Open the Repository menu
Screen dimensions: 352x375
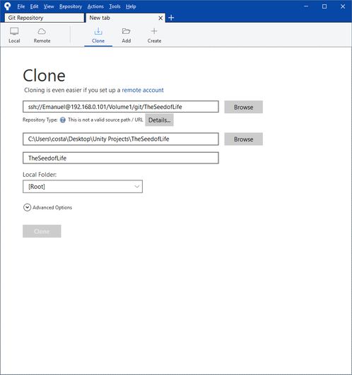point(71,6)
